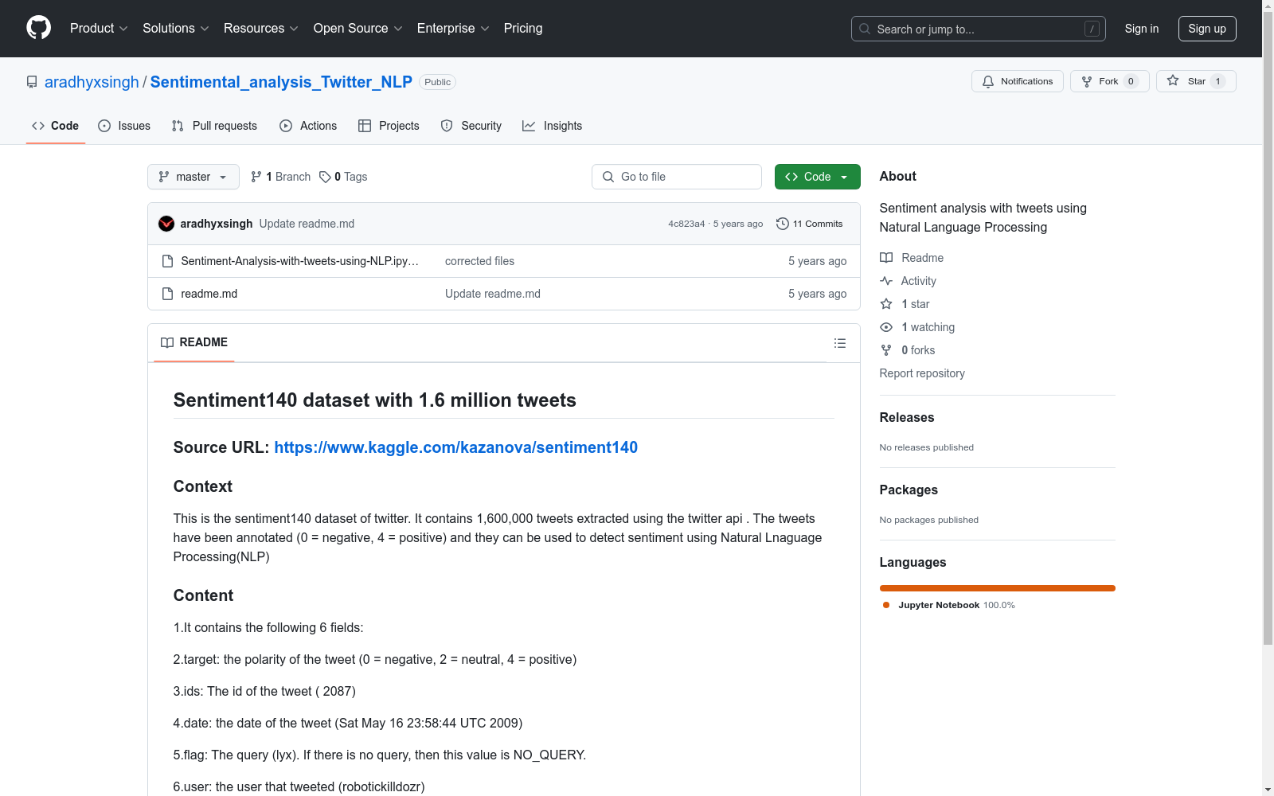Click the aradhyxsingh avatar in commit row
This screenshot has height=796, width=1274.
166,224
